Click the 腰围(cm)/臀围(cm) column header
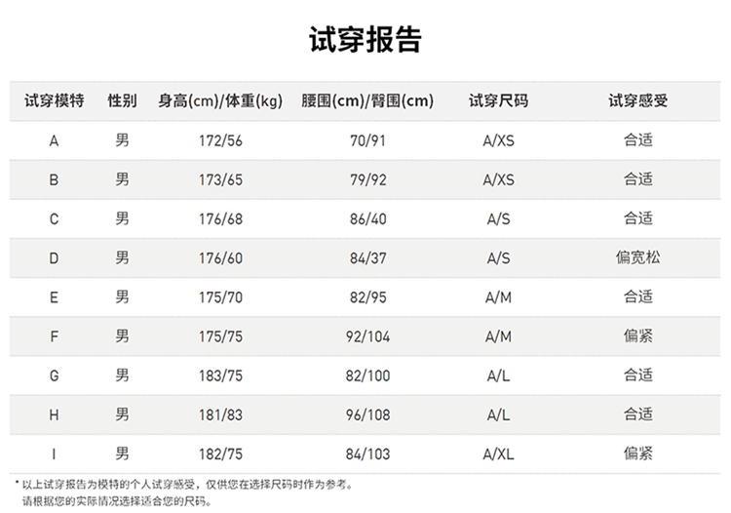This screenshot has width=731, height=513. (x=367, y=100)
